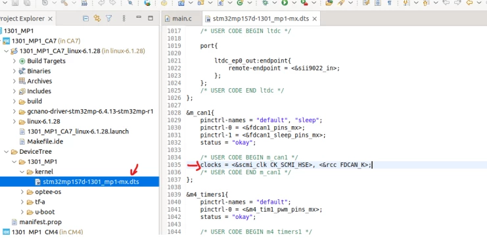Viewport: 487px width, 238px height.
Task: Select stm32mp157d-1301_mp1-mx.dts in the tree
Action: [91, 181]
